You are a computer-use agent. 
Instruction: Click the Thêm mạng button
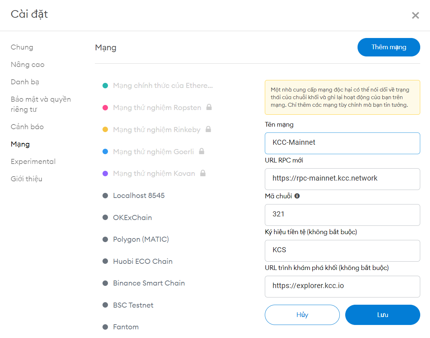coord(389,47)
